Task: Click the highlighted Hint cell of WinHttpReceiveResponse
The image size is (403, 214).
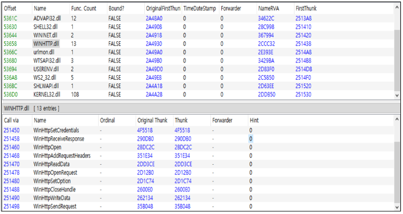Action: pos(250,139)
